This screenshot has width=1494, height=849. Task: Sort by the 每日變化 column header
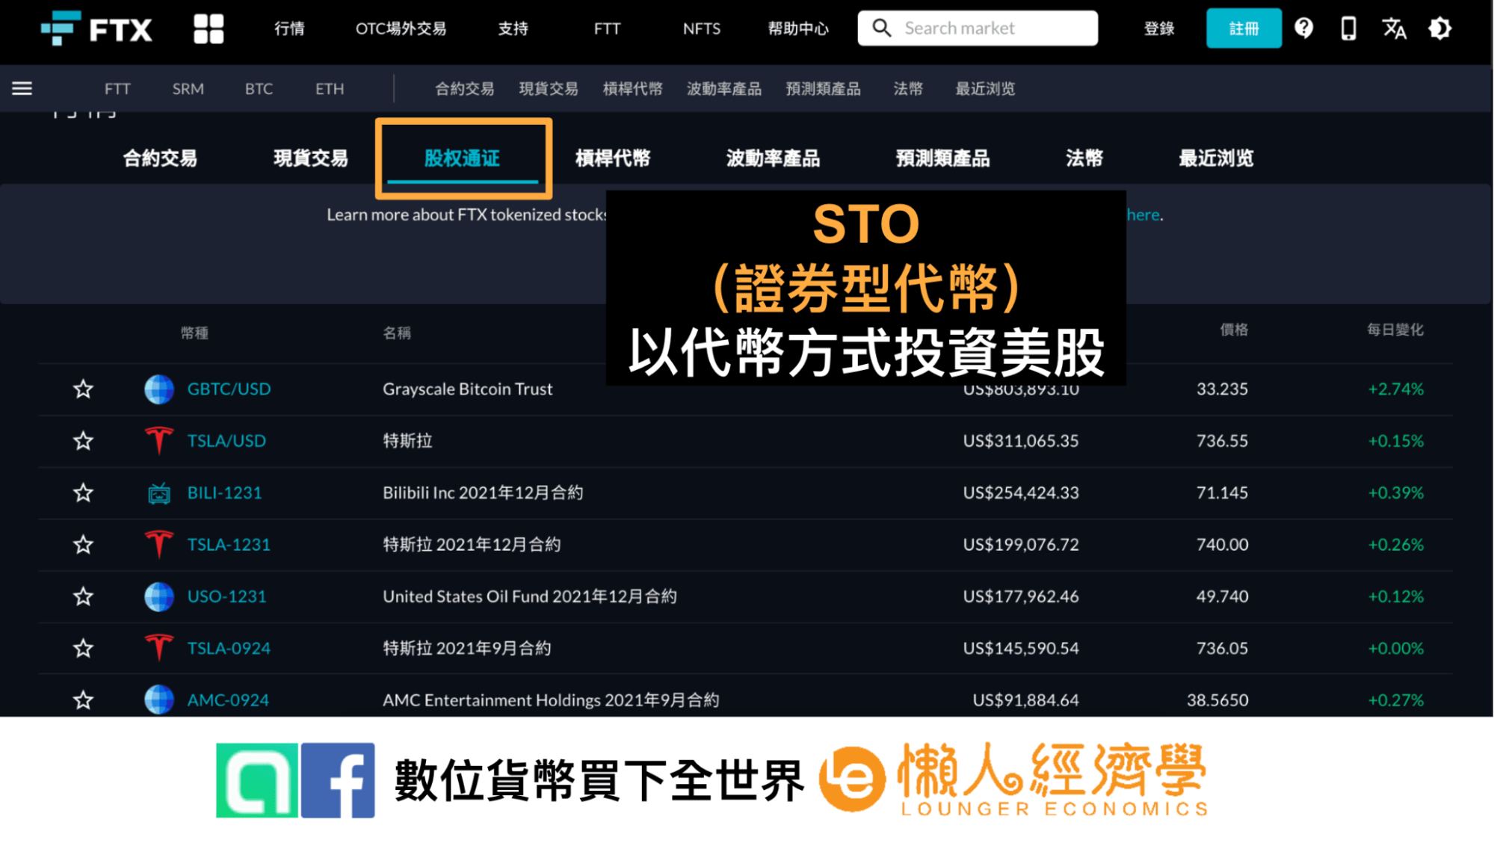[x=1395, y=330]
